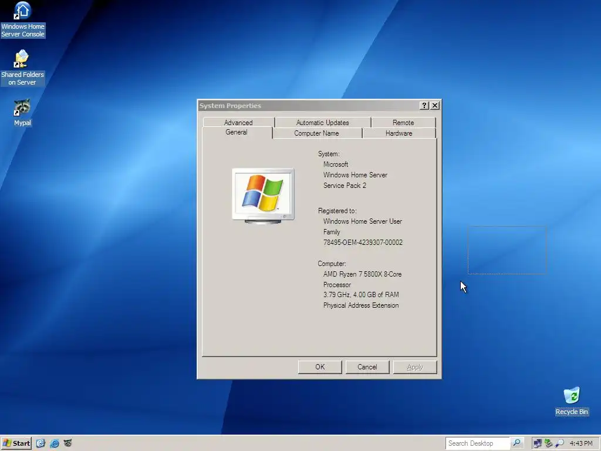Open Shared Folders on Server shortcut
Screen dimensions: 601x451
(23, 68)
